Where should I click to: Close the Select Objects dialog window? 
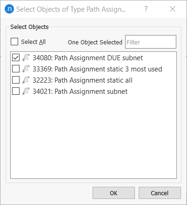173,9
